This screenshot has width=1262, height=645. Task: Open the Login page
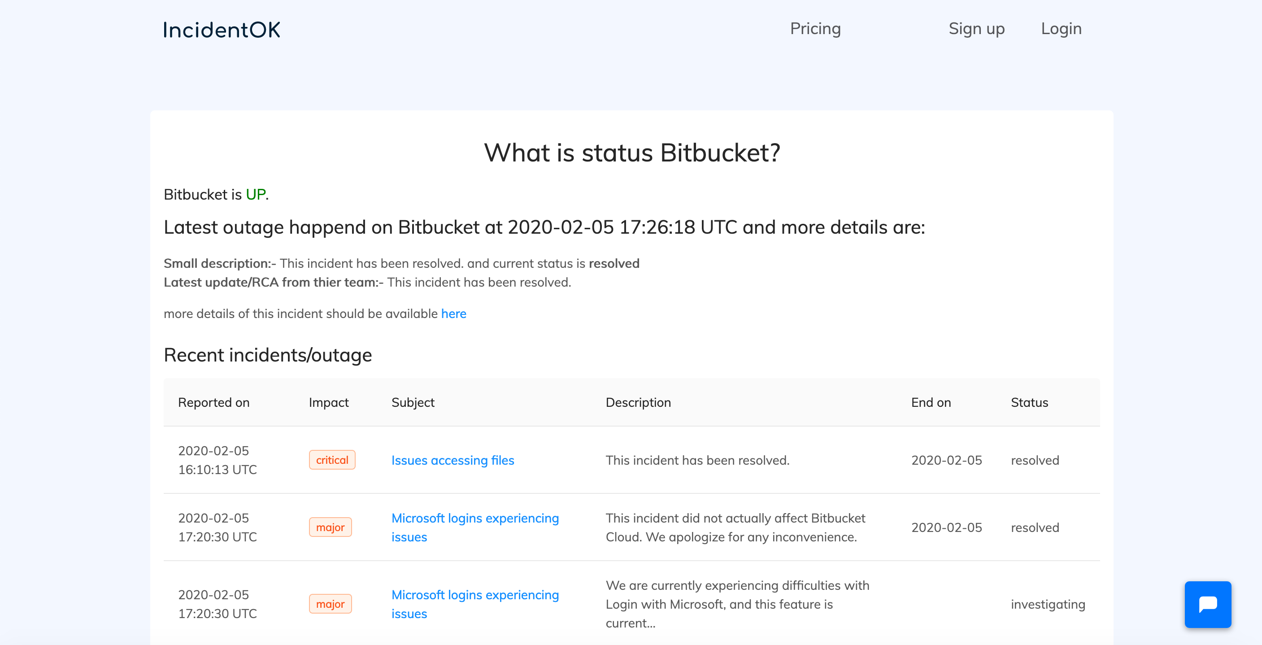coord(1061,29)
